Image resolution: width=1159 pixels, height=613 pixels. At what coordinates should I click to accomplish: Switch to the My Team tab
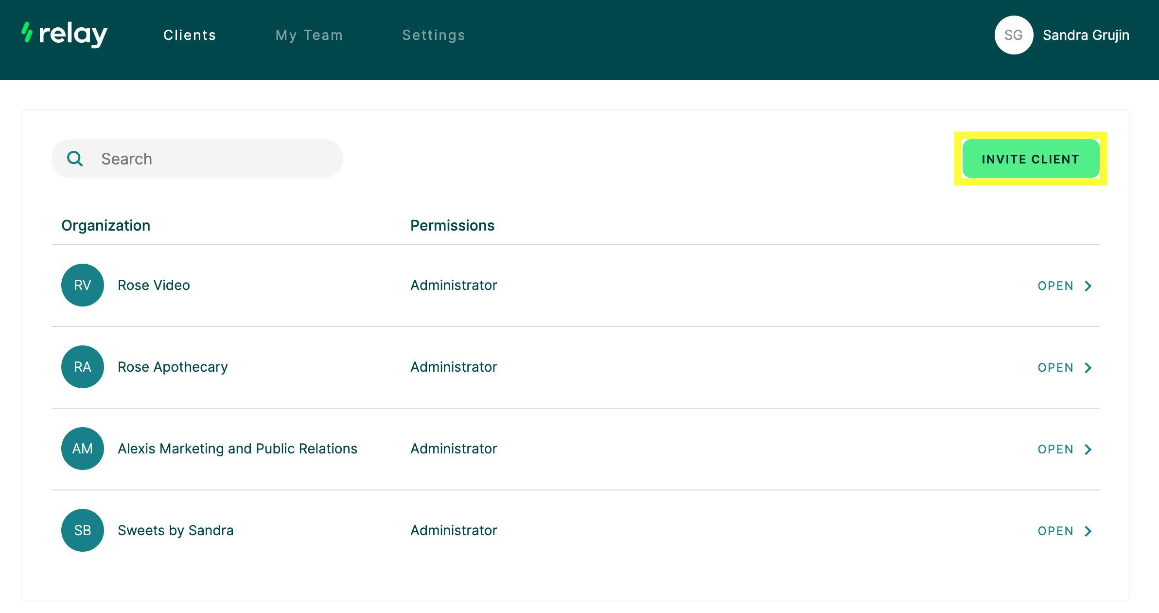tap(309, 35)
